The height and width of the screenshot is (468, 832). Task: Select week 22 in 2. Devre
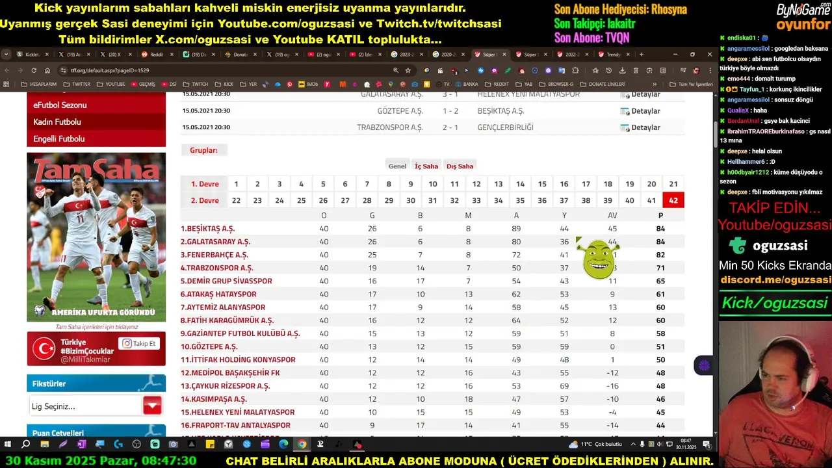(236, 200)
